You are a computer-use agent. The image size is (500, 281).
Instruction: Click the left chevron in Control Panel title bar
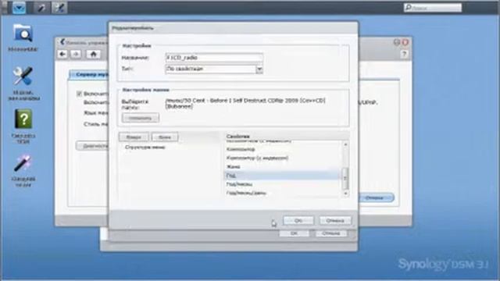[x=62, y=42]
